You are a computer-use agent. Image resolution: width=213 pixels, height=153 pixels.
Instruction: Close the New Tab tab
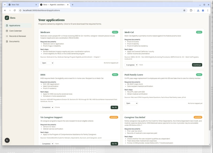(x=36, y=5)
